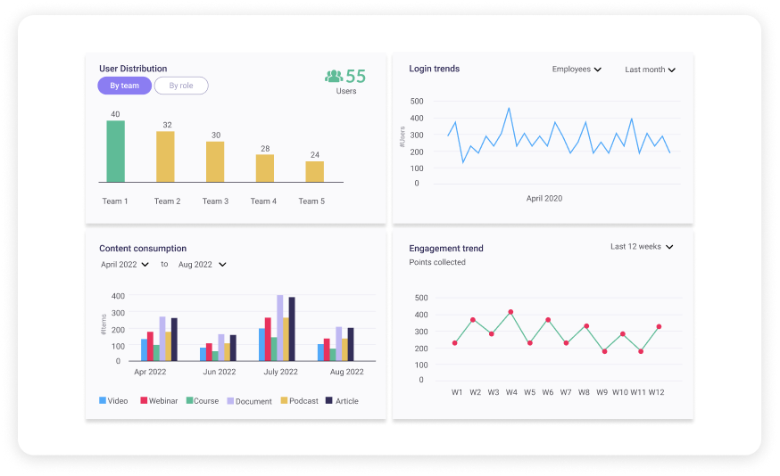Screen dimensions: 780x476
Task: Click the red Webinar legend swatch
Action: coord(144,401)
